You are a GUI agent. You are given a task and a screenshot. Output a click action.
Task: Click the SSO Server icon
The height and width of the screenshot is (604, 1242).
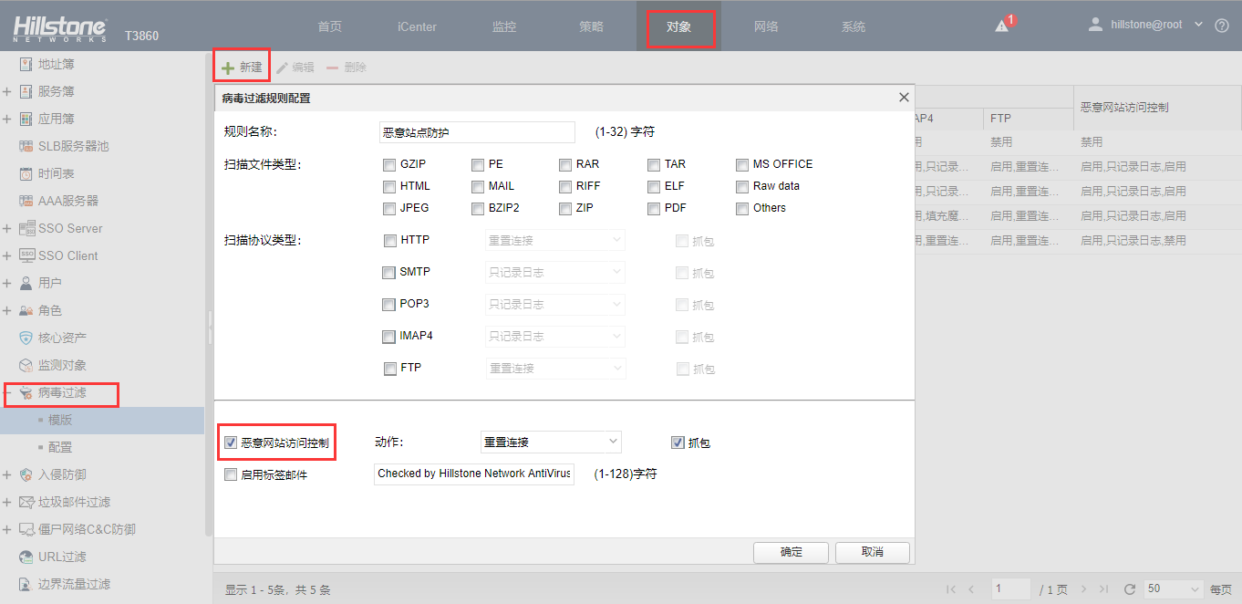click(x=26, y=228)
